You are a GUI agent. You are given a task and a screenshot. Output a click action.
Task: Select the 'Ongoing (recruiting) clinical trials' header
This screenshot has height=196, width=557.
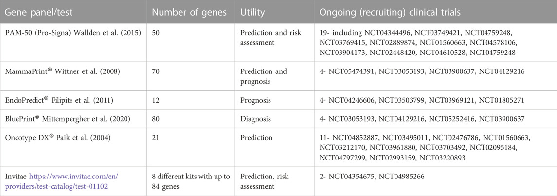click(x=390, y=13)
